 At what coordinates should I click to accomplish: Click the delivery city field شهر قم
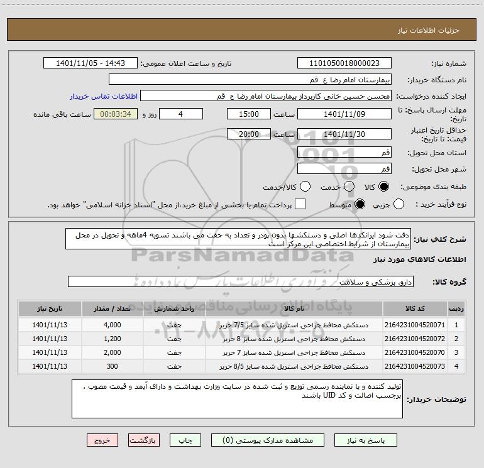344,169
